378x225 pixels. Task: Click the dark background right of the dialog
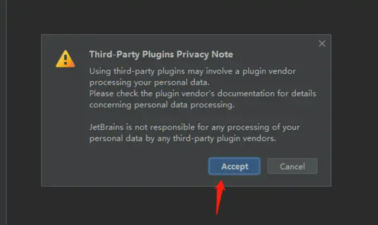[355, 110]
